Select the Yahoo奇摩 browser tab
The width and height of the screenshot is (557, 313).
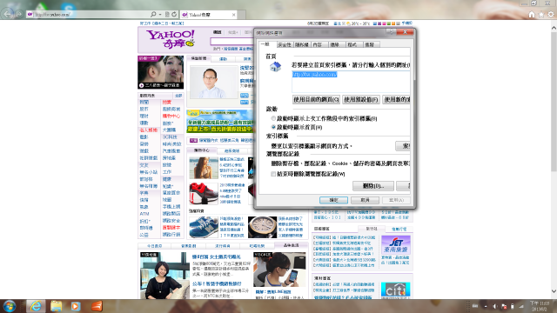pos(209,15)
